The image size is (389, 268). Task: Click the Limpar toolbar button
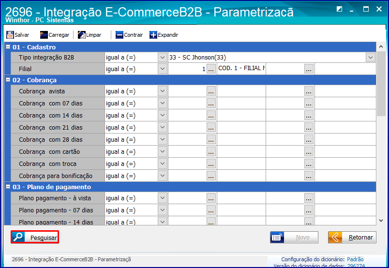[x=90, y=35]
